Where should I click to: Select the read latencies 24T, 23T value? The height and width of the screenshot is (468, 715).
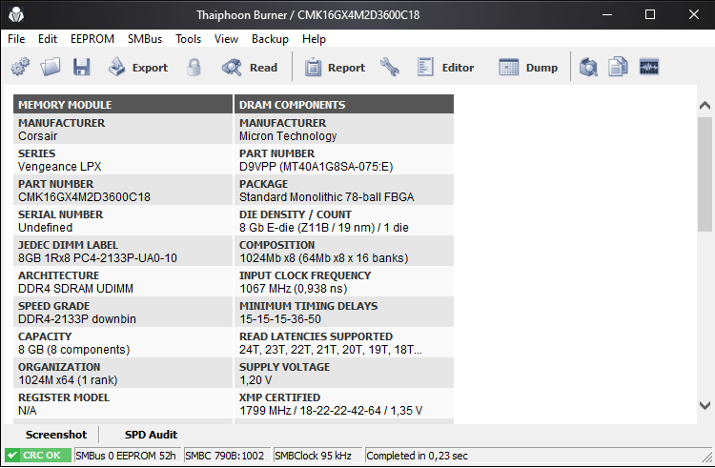[x=331, y=350]
